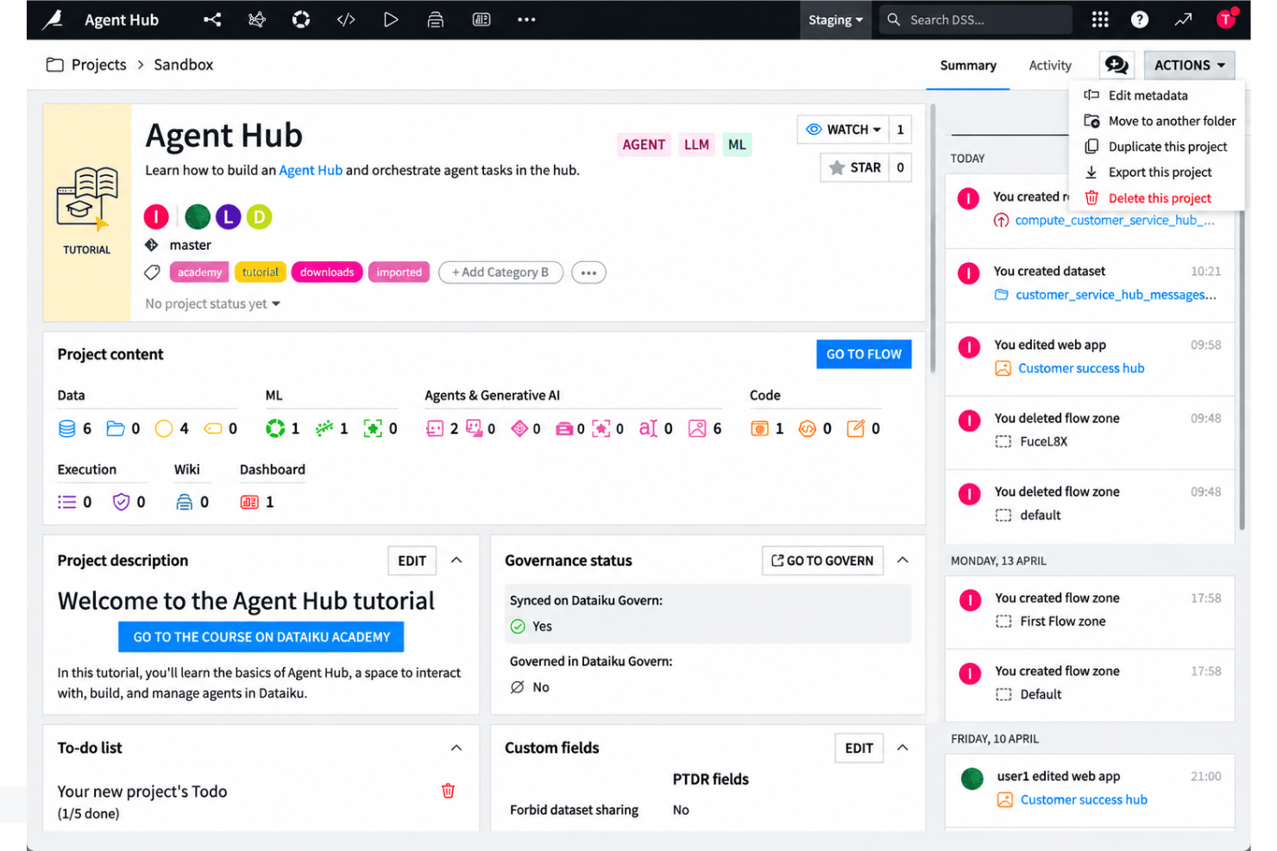Click EDIT on Custom fields

point(859,748)
